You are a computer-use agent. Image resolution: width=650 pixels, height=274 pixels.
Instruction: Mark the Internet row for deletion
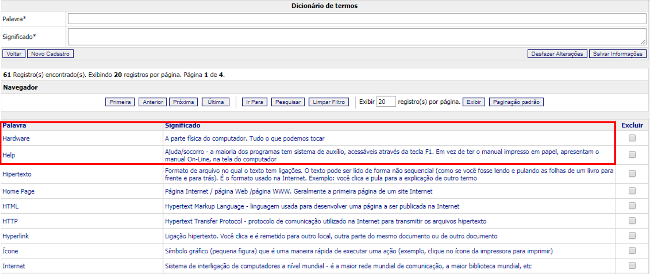632,265
